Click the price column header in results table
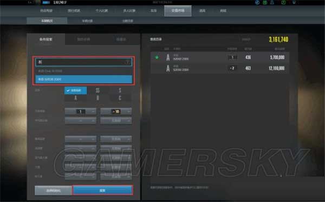Image resolution: width=325 pixels, height=202 pixels. 279,49
